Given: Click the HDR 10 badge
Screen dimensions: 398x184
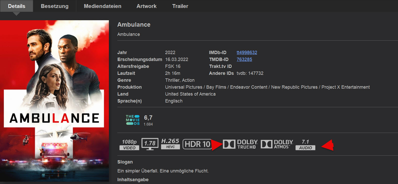Looking at the screenshot, I should pos(197,144).
